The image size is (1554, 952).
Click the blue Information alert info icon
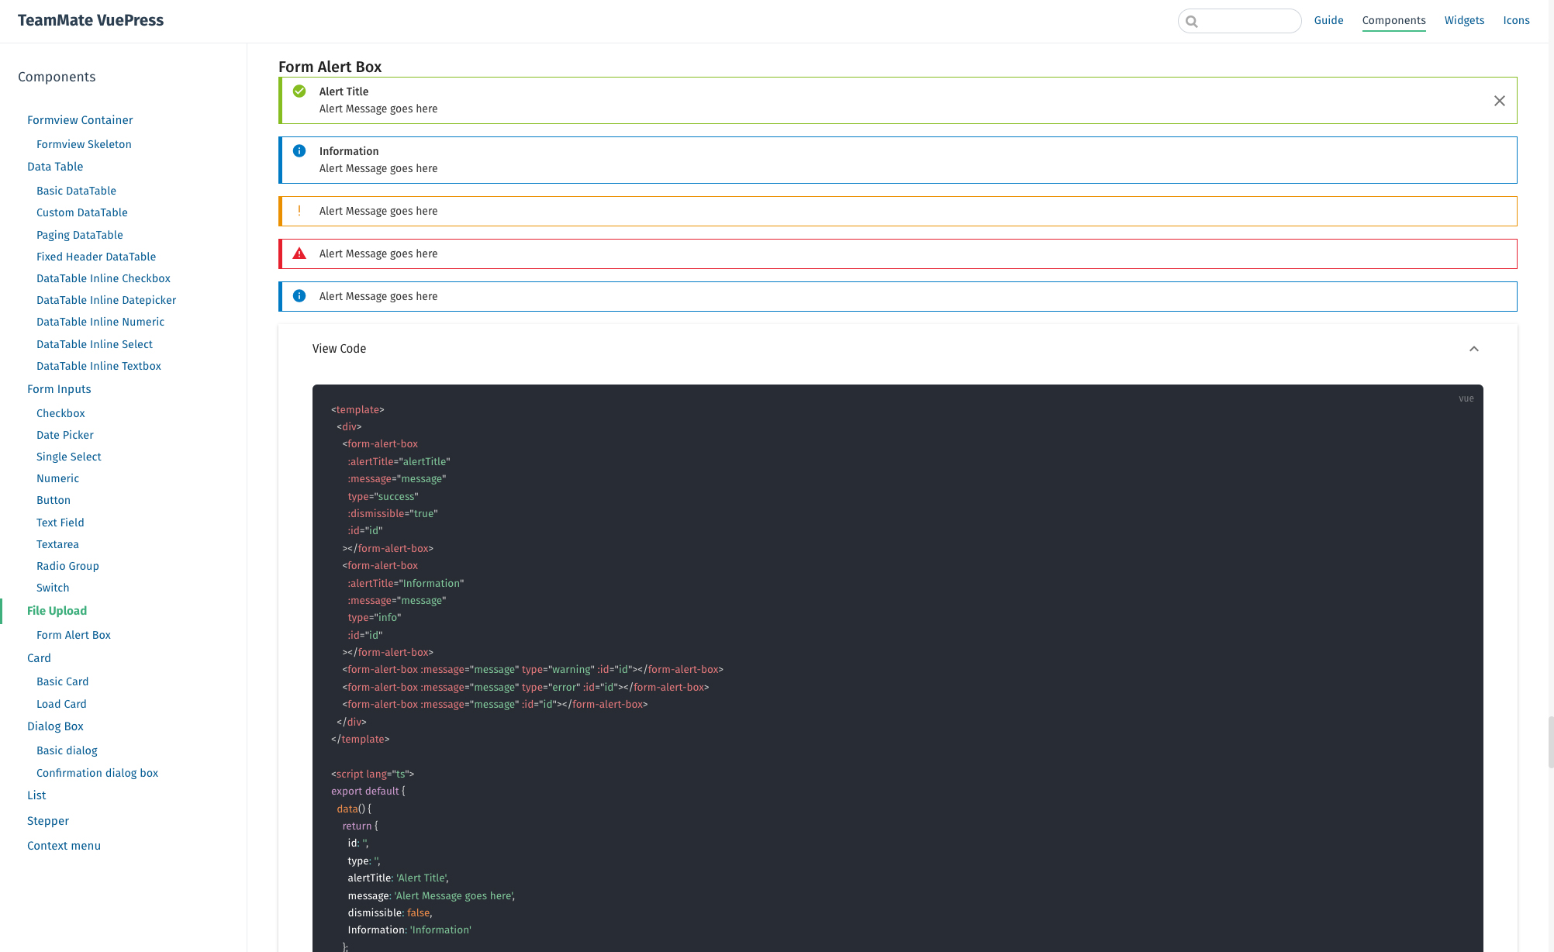pyautogui.click(x=299, y=151)
